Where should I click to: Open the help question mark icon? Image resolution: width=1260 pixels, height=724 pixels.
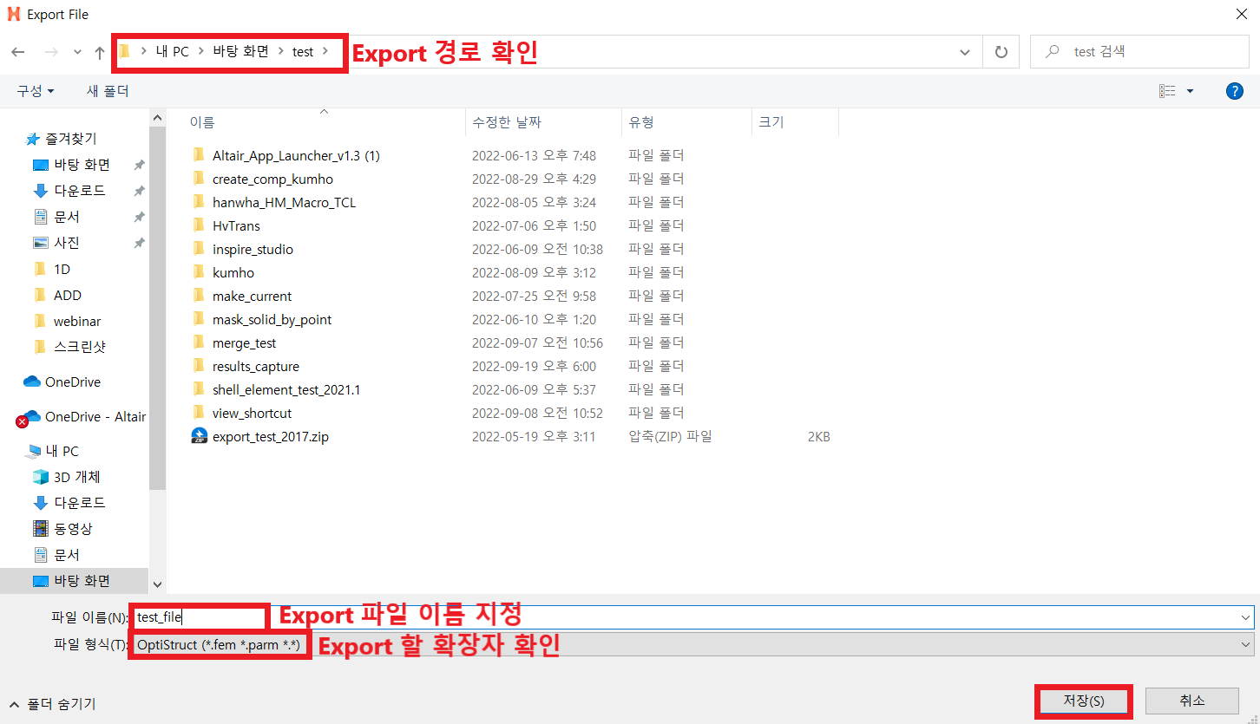(1235, 91)
